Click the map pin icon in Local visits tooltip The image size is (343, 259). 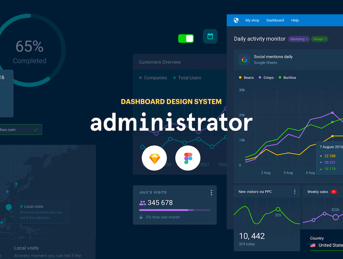point(21,206)
